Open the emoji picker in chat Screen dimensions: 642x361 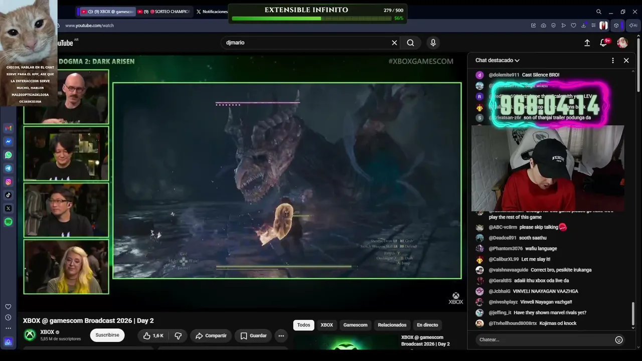[x=619, y=340]
